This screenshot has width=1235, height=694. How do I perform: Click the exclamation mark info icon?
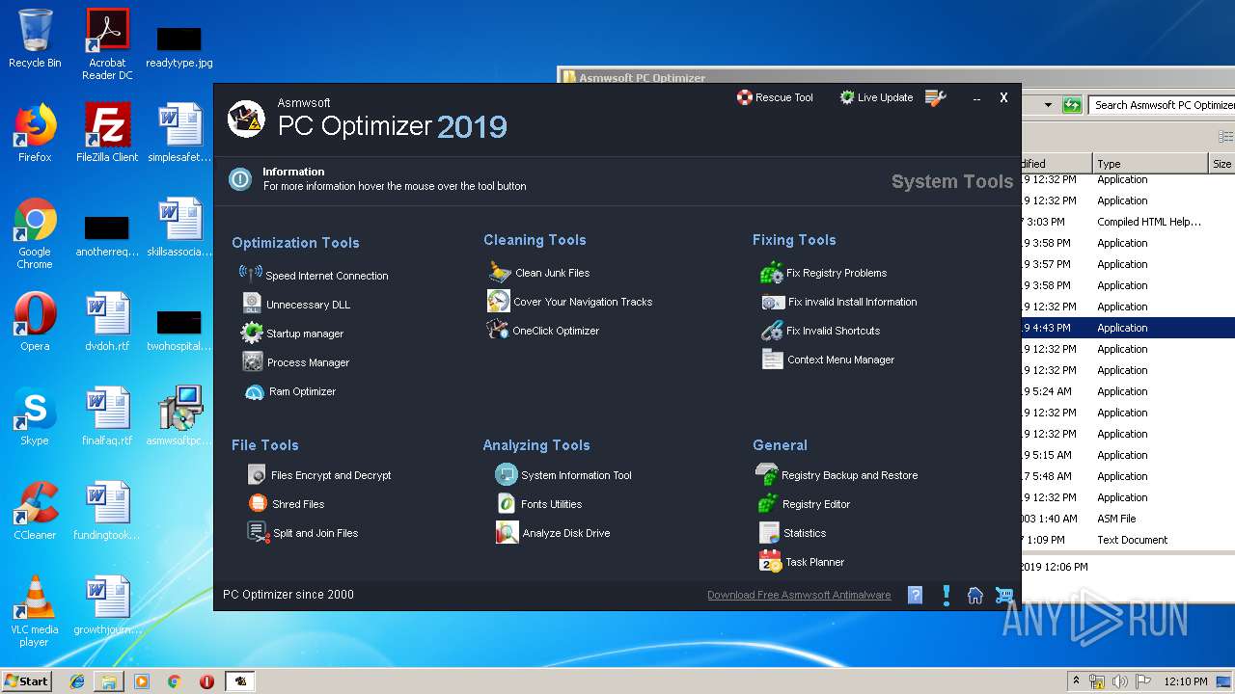pyautogui.click(x=947, y=595)
